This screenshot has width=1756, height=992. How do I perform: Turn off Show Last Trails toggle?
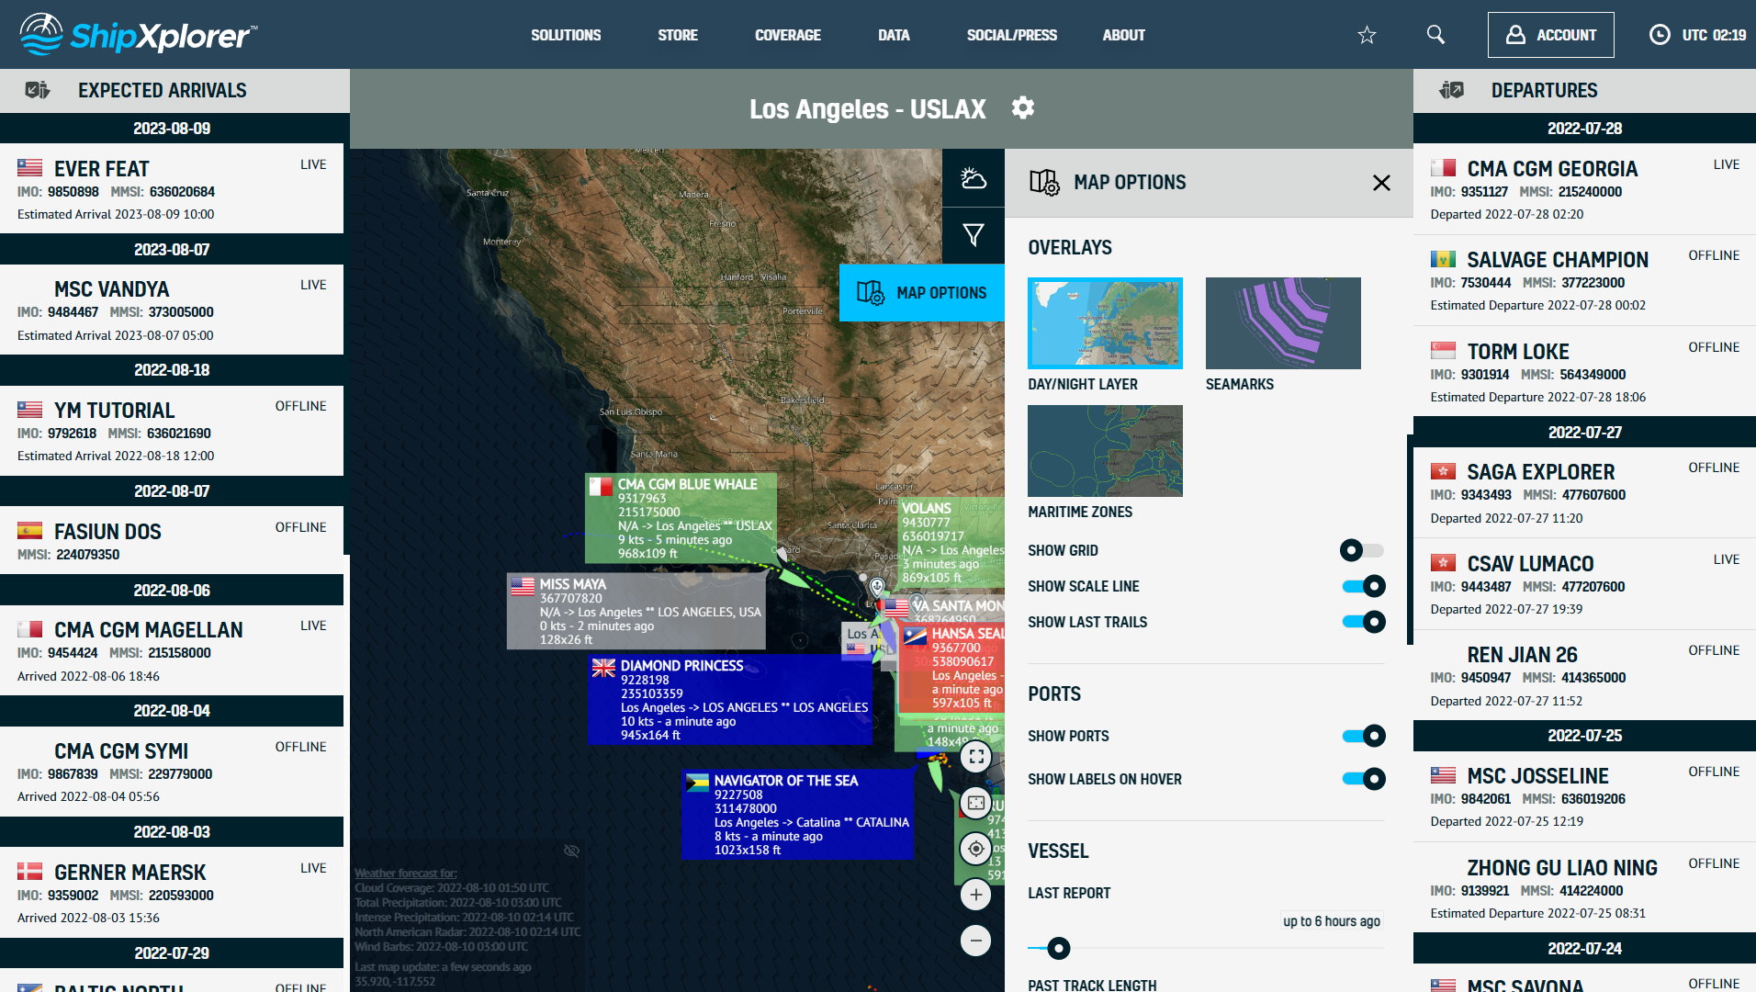click(1363, 622)
